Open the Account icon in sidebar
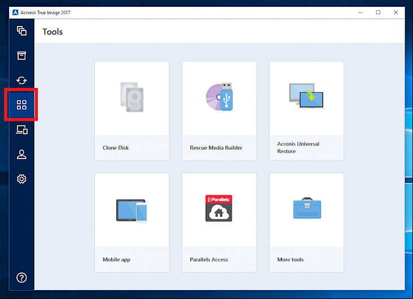Viewport: 413px width, 299px height. tap(21, 155)
